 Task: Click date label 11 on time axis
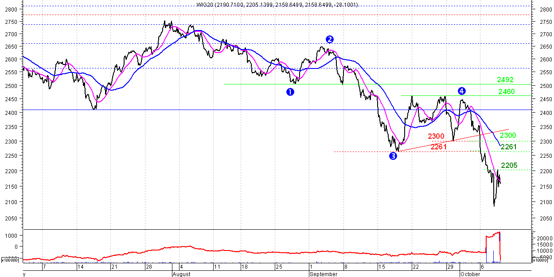pos(217,267)
